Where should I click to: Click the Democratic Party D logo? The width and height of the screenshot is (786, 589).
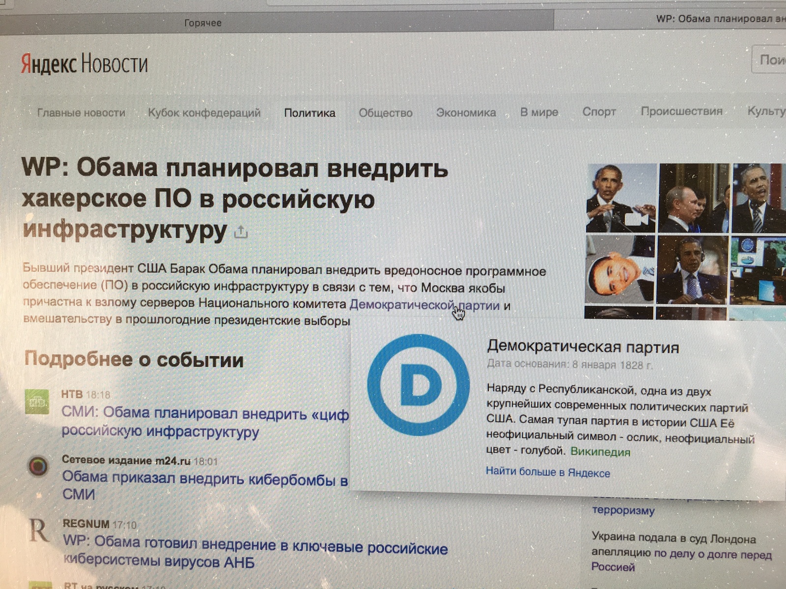(418, 384)
